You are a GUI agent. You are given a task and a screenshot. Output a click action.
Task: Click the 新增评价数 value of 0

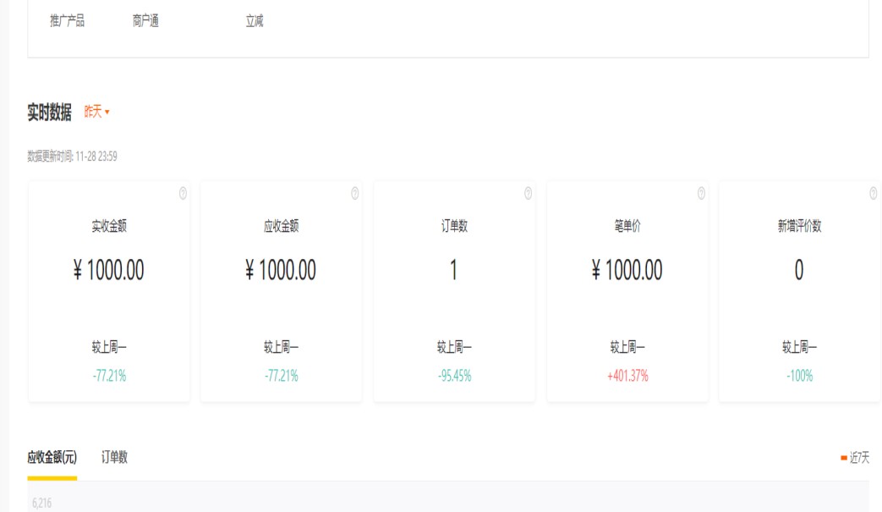[x=798, y=270]
